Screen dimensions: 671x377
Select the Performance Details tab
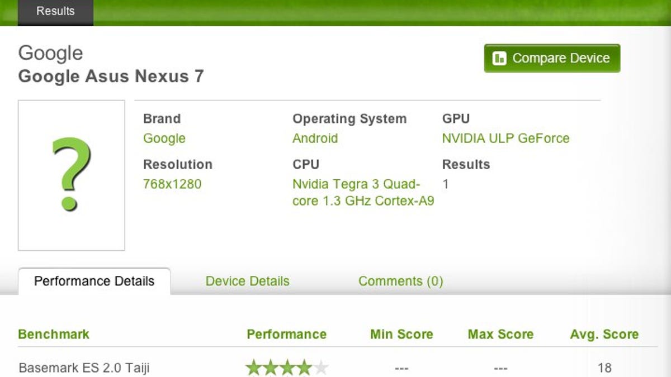click(x=94, y=281)
